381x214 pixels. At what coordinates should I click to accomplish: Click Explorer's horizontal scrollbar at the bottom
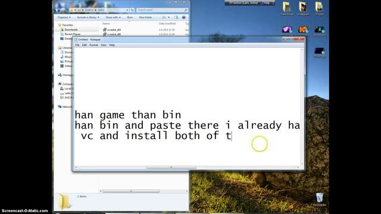[x=131, y=191]
